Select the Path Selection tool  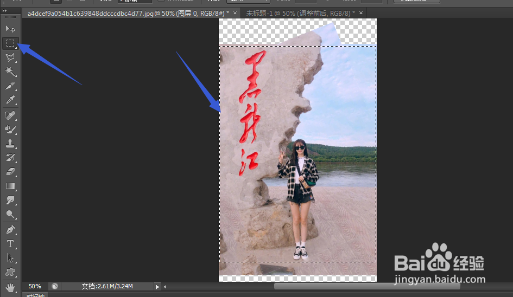click(x=10, y=258)
